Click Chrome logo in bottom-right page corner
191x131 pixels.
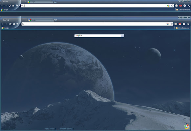[187, 127]
